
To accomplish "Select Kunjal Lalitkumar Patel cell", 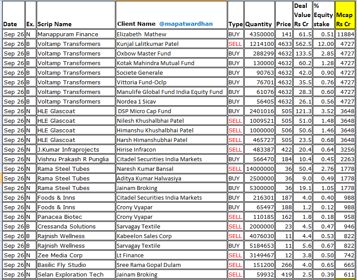I will (171, 44).
